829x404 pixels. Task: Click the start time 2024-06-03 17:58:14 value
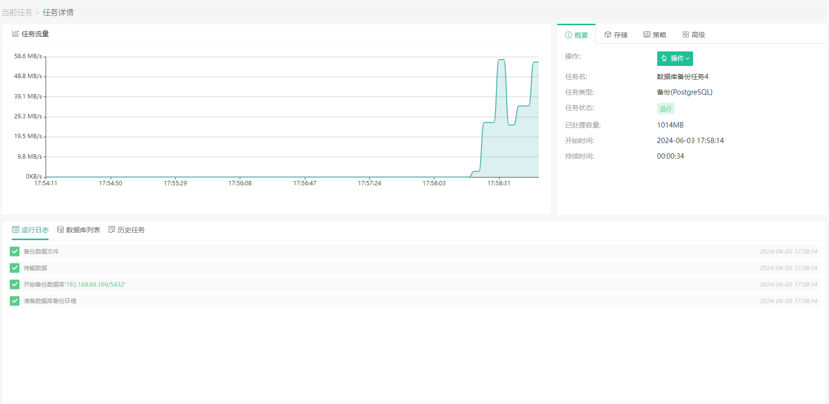[x=690, y=141]
